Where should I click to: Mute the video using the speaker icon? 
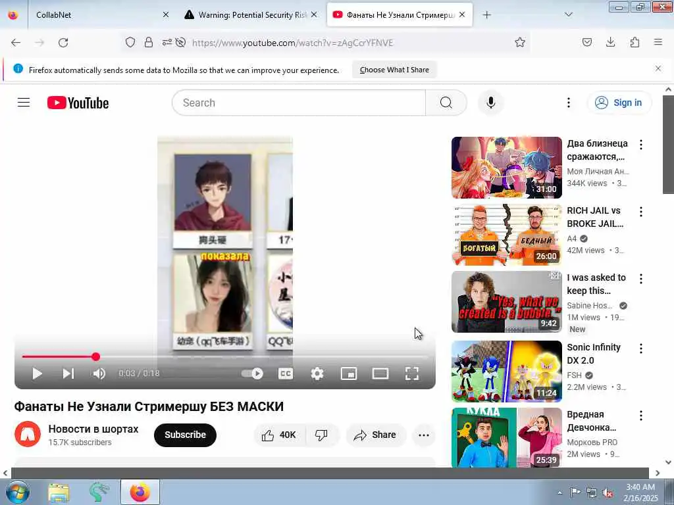click(x=99, y=373)
